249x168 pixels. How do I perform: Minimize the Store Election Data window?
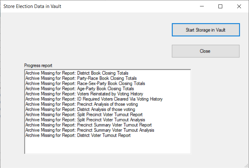coord(202,6)
